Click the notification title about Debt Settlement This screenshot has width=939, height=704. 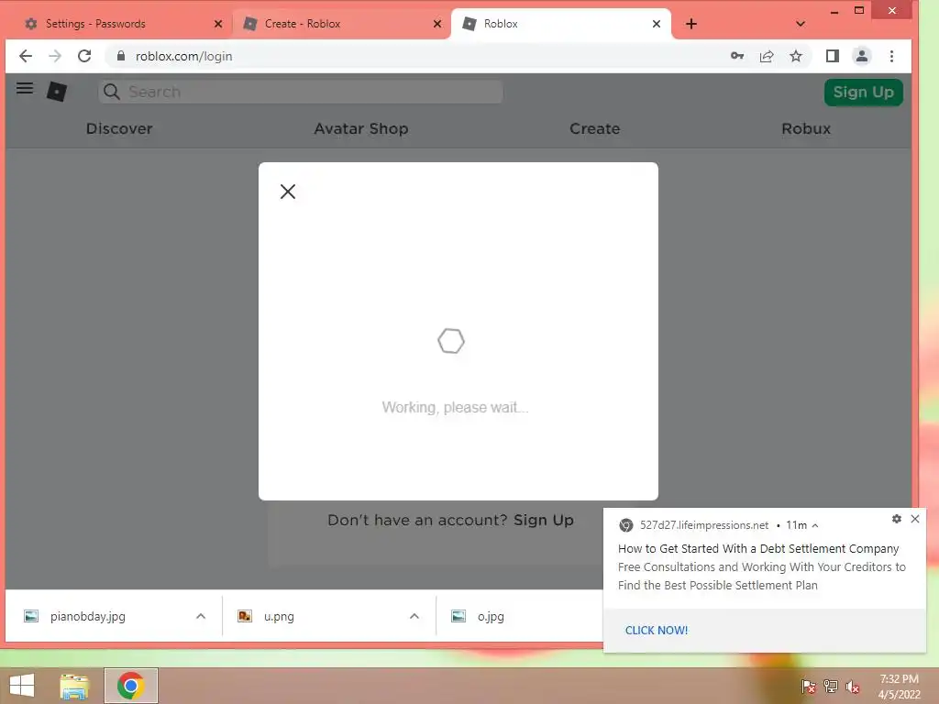click(x=758, y=549)
